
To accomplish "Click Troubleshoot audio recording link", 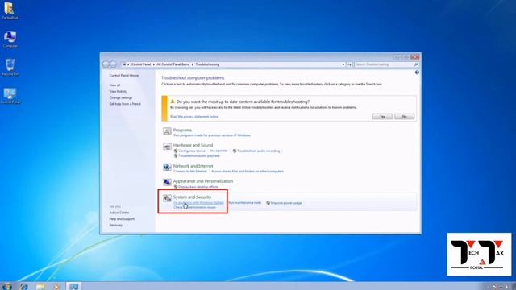I will [258, 151].
